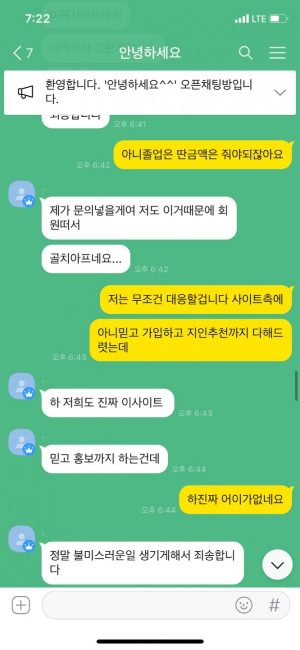Select the yellow bubble 하진짜 어이가없네요
Screen dimensions: 300x650
pyautogui.click(x=235, y=499)
